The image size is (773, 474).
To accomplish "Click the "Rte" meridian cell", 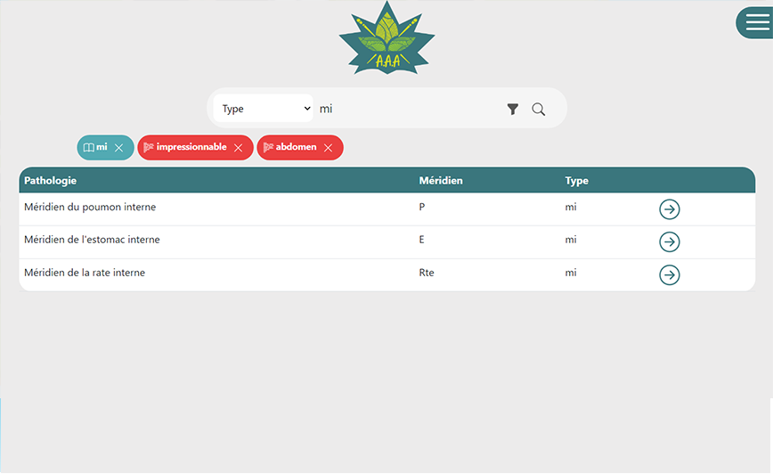I will [427, 273].
